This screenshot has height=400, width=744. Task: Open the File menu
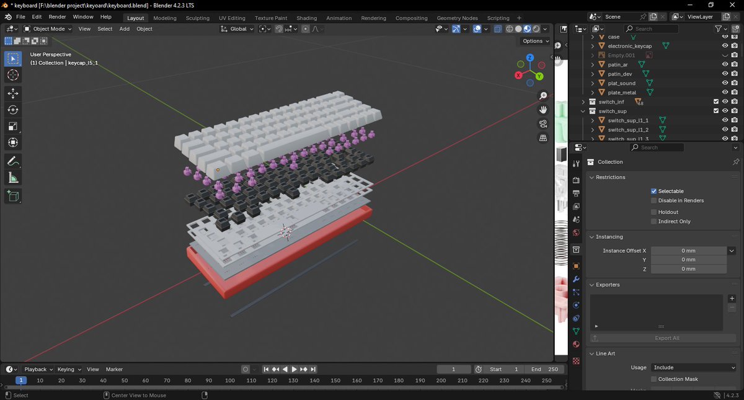tap(20, 17)
